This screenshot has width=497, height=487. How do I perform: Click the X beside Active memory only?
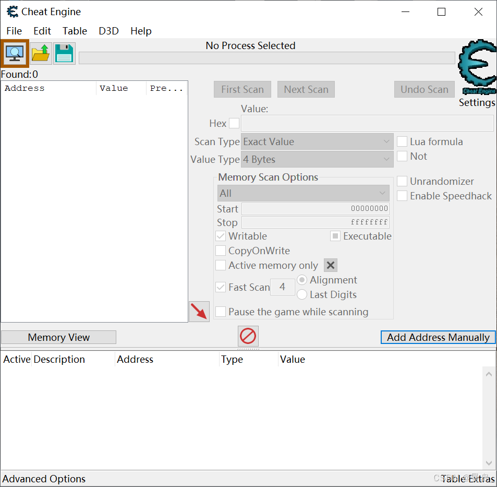tap(331, 265)
